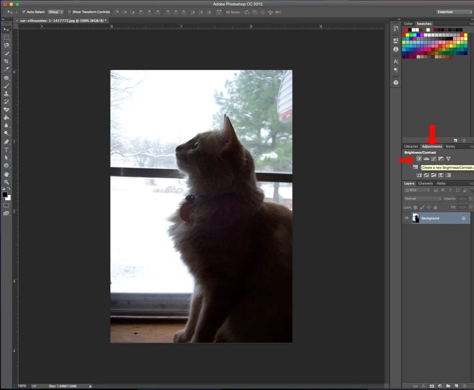Screen dimensions: 474x390
Task: Select the Lasso tool
Action: coord(6,45)
